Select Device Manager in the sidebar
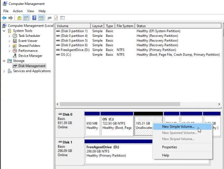The image size is (224, 169). coord(30,56)
